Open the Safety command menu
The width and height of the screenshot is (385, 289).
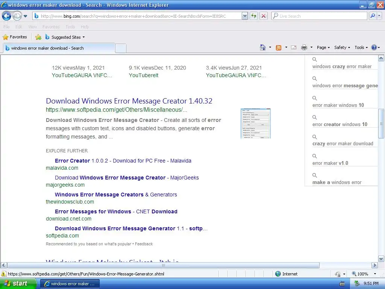342,47
